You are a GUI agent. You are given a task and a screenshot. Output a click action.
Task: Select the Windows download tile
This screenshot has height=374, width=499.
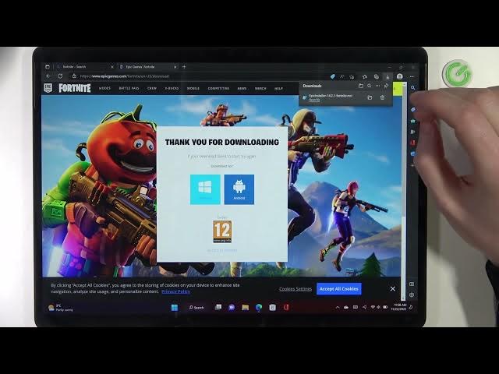[x=205, y=189]
